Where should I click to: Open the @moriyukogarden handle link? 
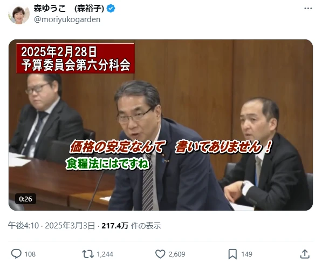(x=67, y=19)
